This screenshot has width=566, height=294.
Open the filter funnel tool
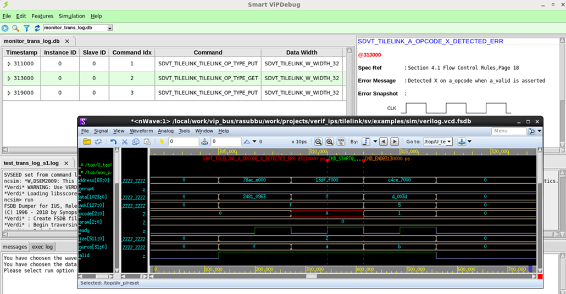tap(26, 28)
